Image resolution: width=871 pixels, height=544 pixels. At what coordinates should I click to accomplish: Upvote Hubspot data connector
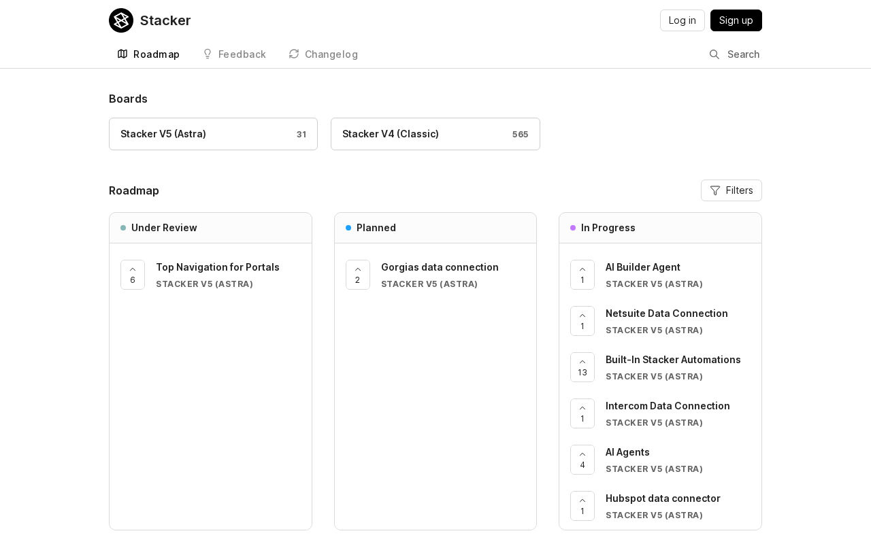click(582, 506)
